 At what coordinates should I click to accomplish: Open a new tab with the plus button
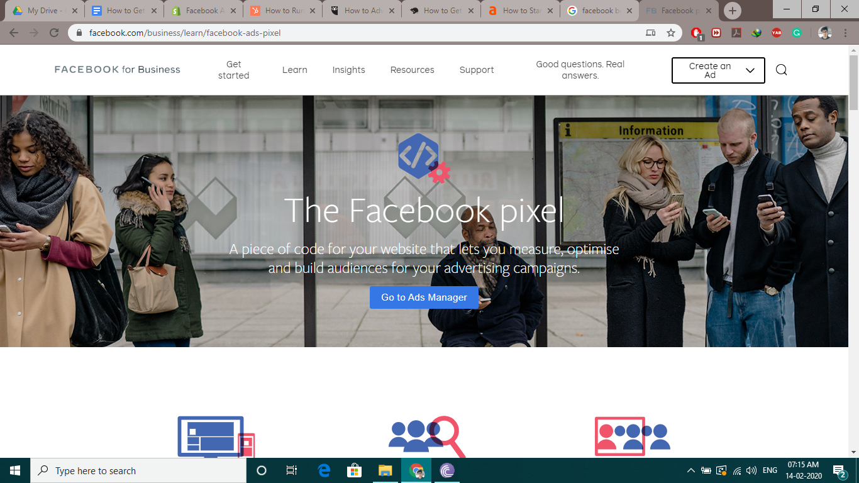[732, 11]
